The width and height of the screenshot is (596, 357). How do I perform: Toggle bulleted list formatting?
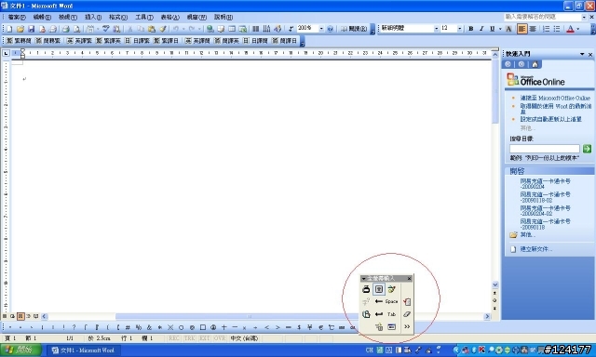[557, 29]
